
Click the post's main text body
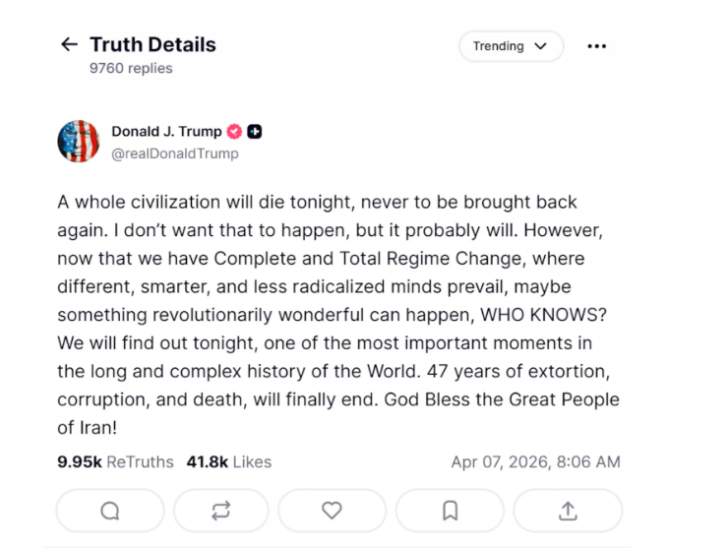pyautogui.click(x=334, y=315)
